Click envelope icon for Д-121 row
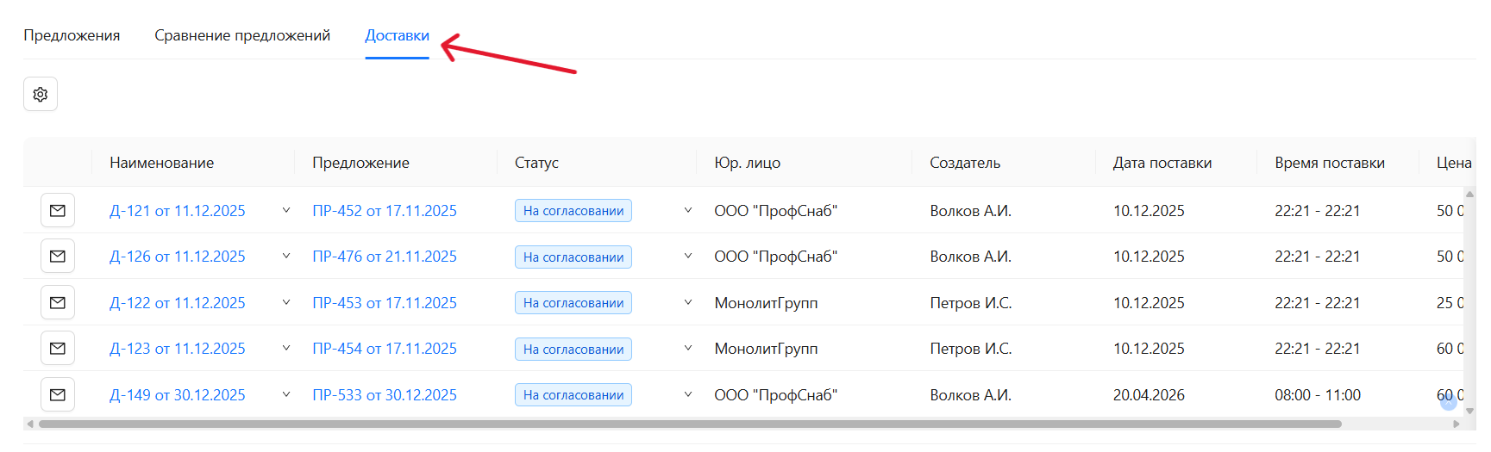 pos(58,210)
